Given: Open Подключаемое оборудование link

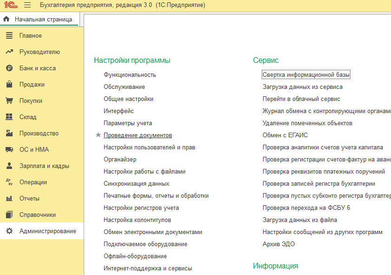Looking at the screenshot, I should [146, 244].
